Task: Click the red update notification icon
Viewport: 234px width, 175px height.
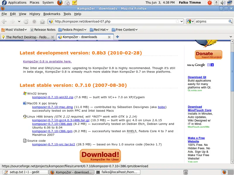Action: pos(210,3)
